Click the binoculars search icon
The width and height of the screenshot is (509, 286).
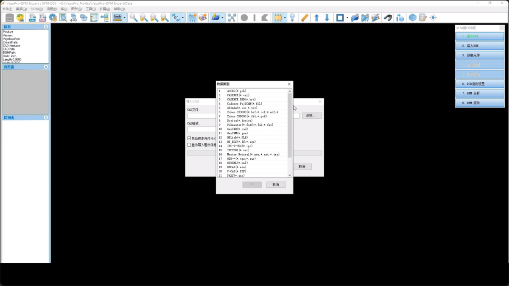[x=387, y=18]
